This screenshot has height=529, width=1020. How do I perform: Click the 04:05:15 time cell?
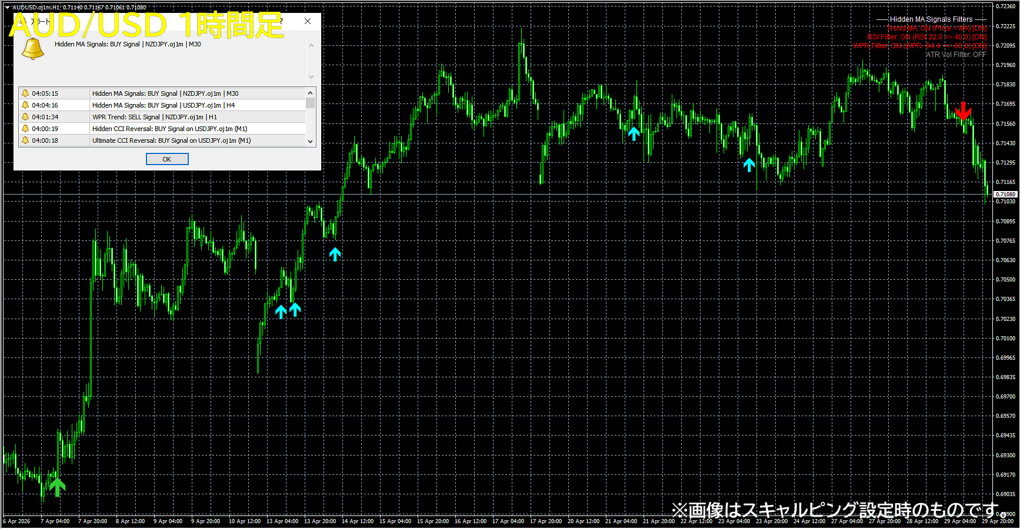[45, 93]
